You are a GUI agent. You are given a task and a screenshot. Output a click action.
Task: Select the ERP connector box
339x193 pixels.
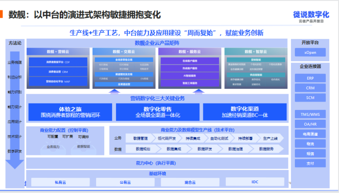click(x=310, y=78)
